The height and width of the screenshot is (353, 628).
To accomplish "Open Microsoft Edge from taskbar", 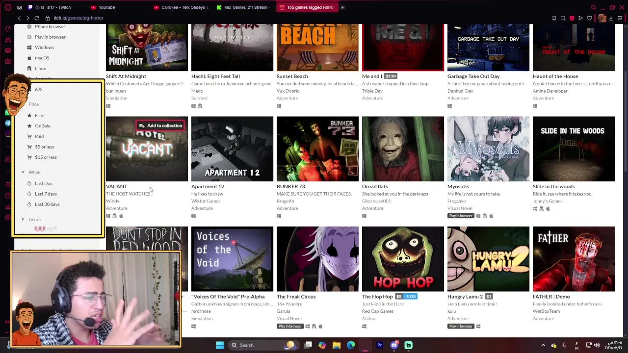I will 351,345.
